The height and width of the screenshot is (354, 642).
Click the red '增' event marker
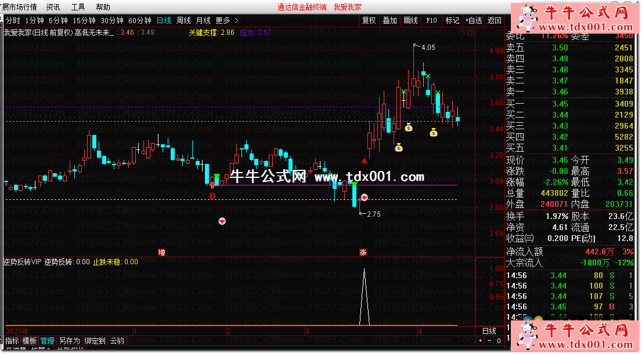pos(161,253)
